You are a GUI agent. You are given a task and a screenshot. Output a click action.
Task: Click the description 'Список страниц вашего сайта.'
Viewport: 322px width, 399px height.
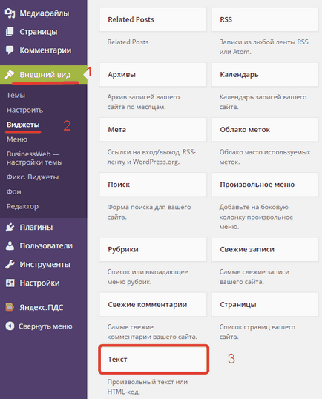(x=257, y=332)
